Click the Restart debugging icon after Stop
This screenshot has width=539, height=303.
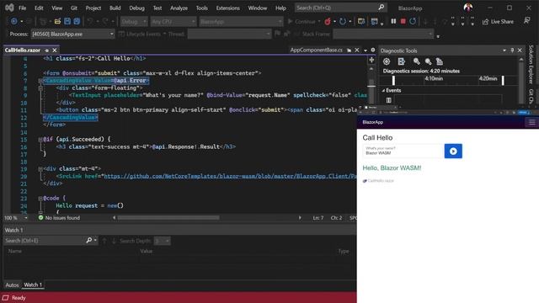coord(413,21)
